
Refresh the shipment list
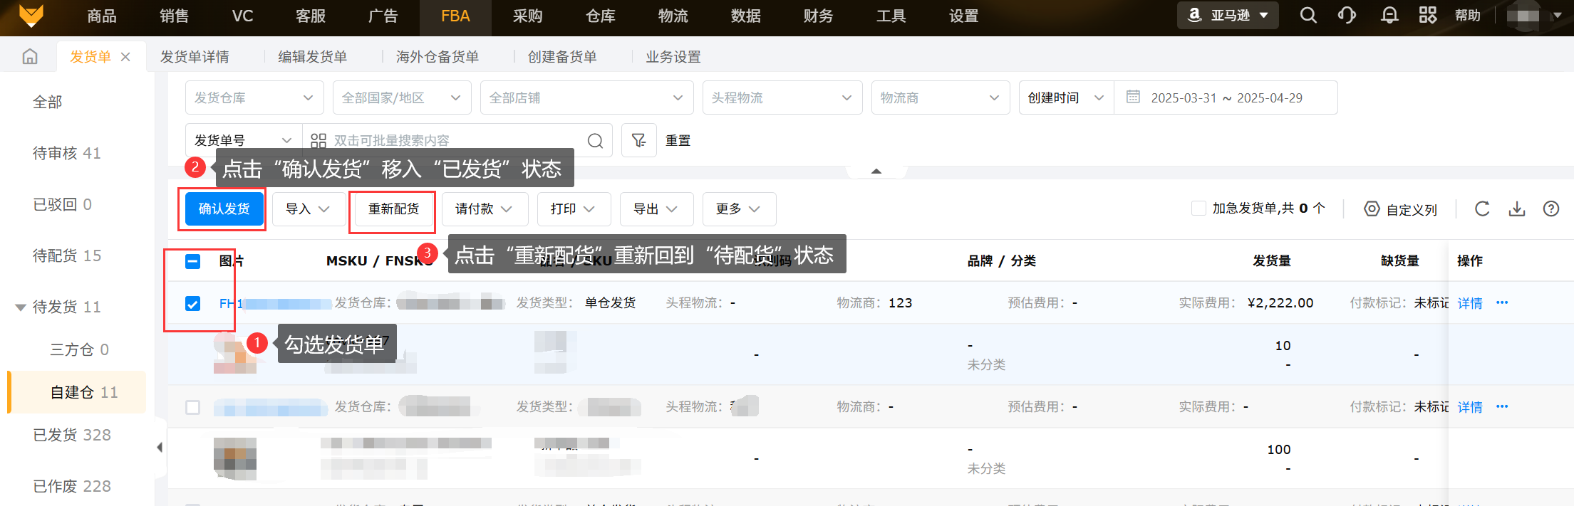point(1482,209)
